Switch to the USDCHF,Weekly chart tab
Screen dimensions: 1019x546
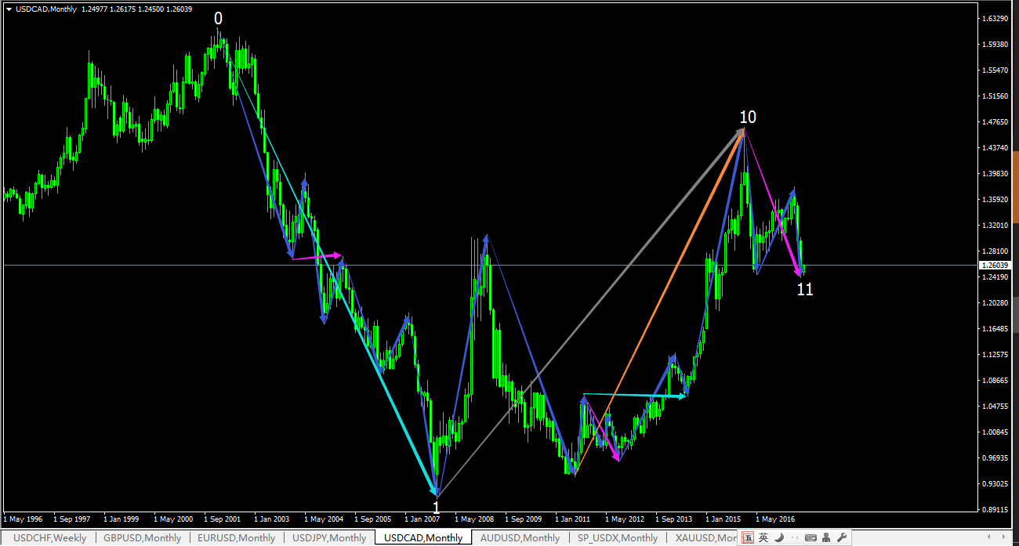coord(50,537)
